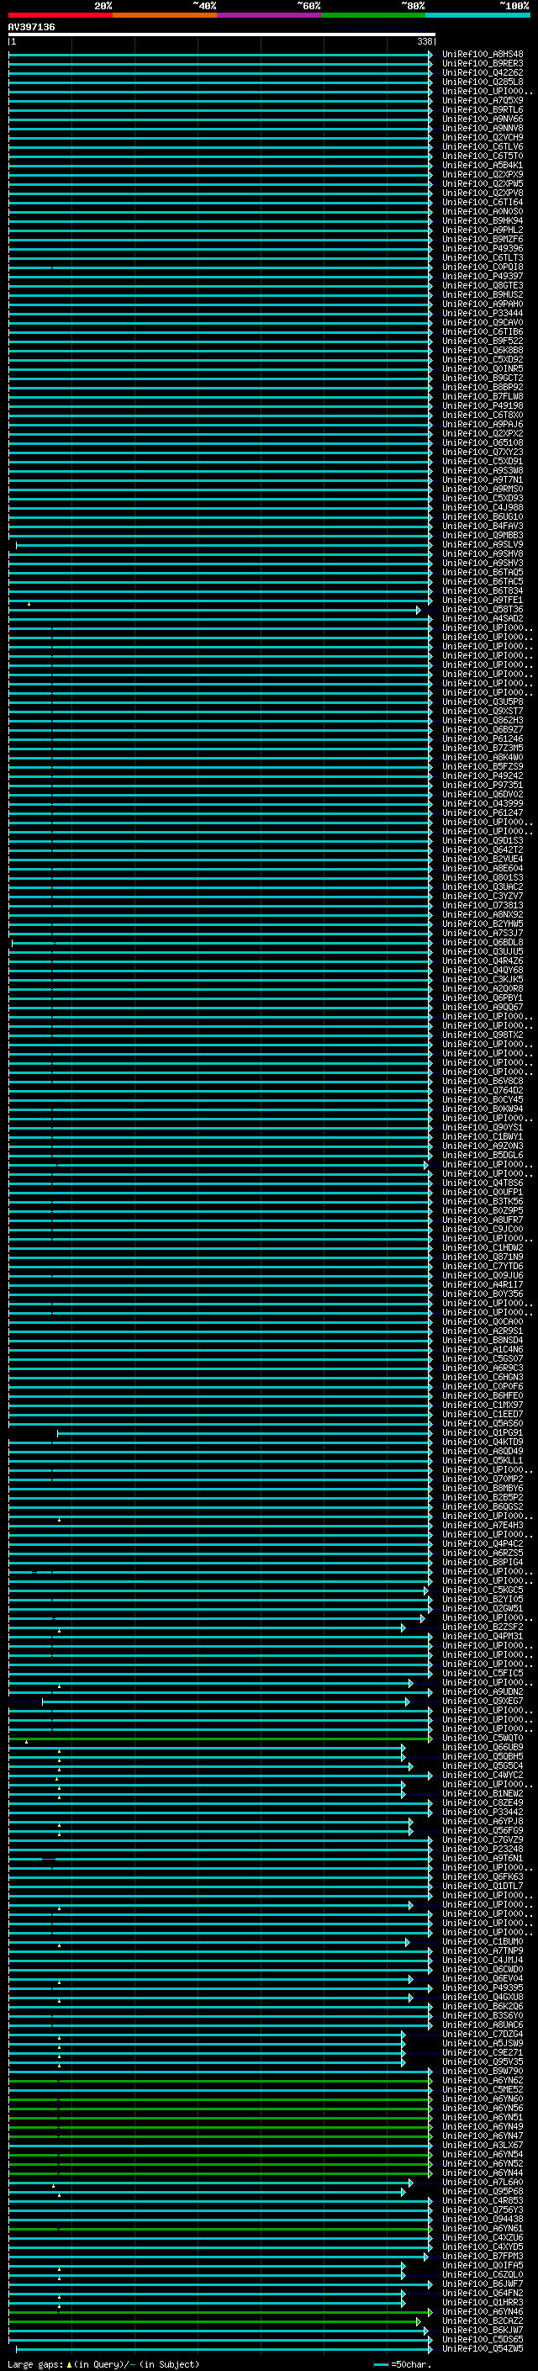Select hit UniRef100_Q8GTE3
The image size is (538, 2371).
pyautogui.click(x=483, y=285)
